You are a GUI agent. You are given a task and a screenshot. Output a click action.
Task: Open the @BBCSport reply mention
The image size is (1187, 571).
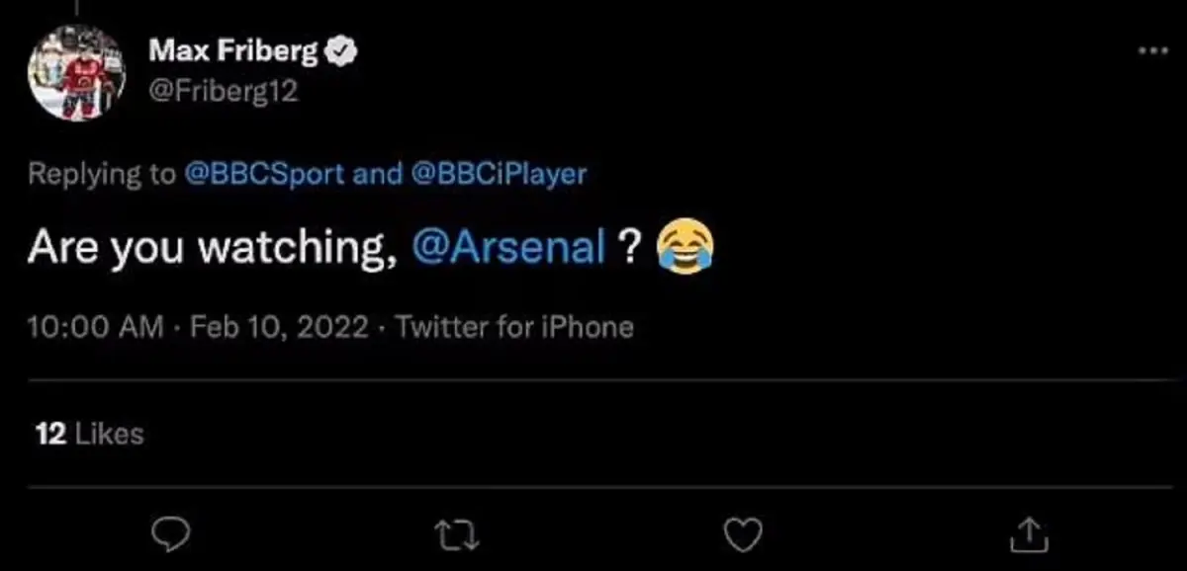[x=265, y=175]
